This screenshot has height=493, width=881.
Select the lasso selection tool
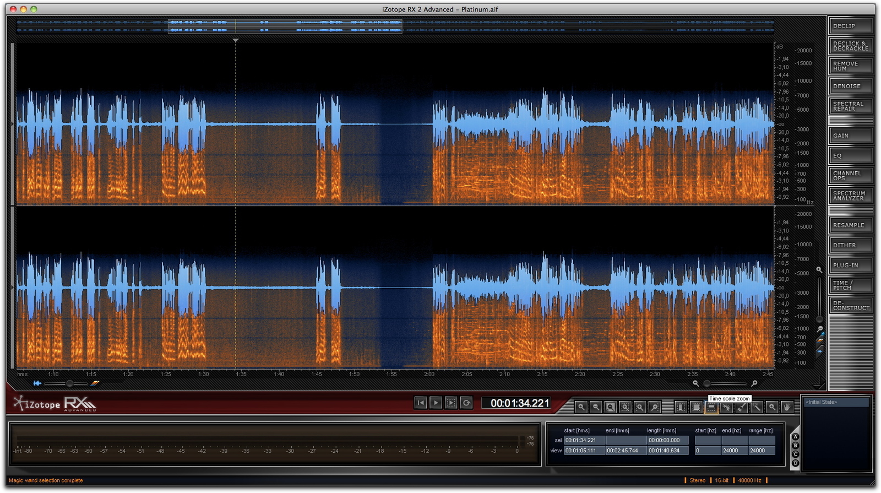click(727, 407)
